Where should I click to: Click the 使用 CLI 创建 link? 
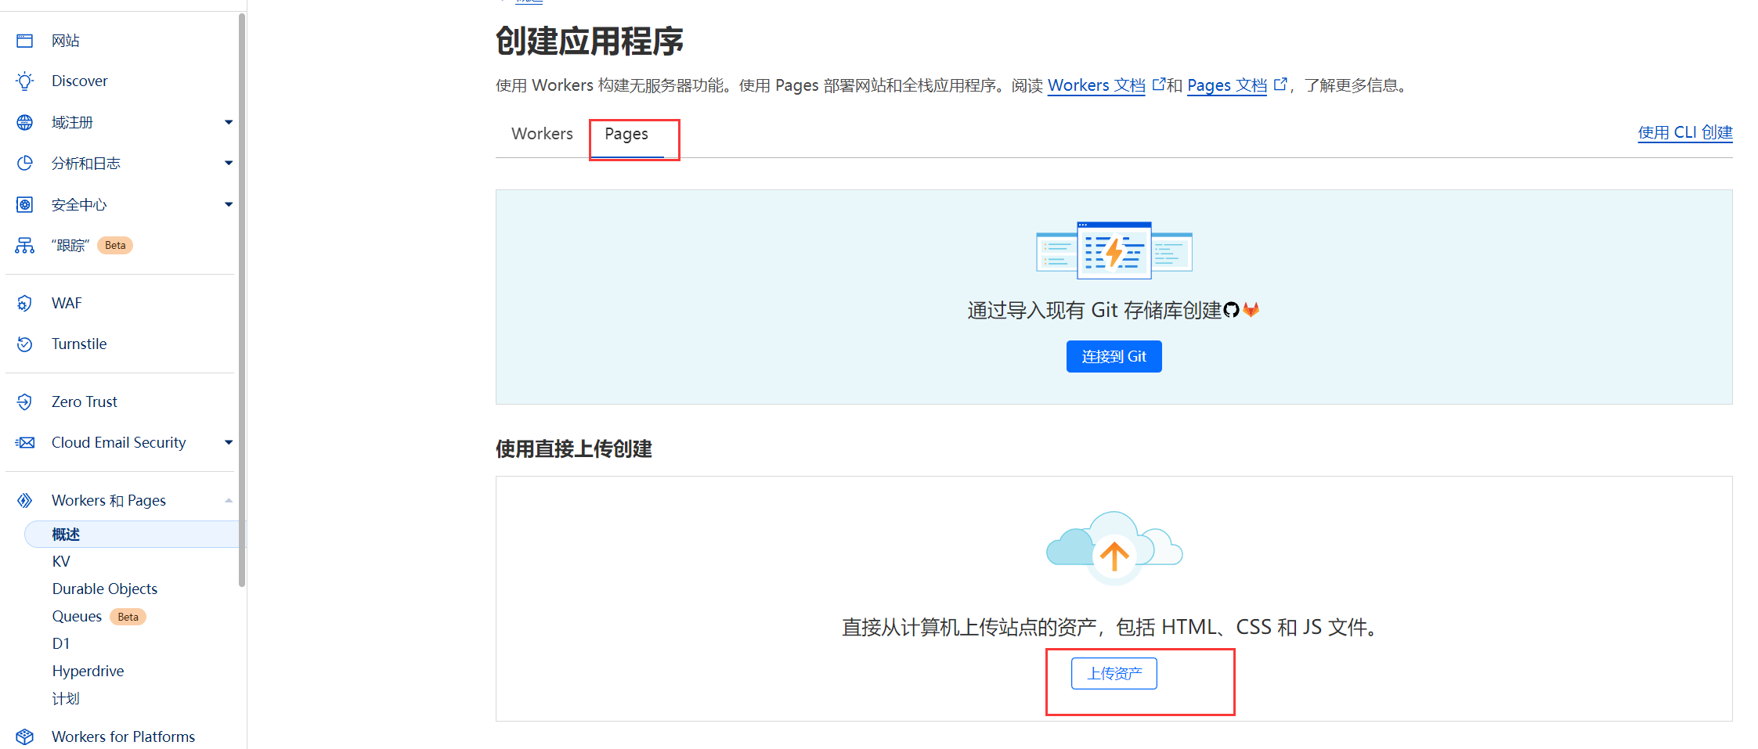point(1685,132)
